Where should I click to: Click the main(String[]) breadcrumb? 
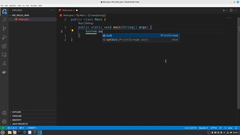tap(97, 15)
